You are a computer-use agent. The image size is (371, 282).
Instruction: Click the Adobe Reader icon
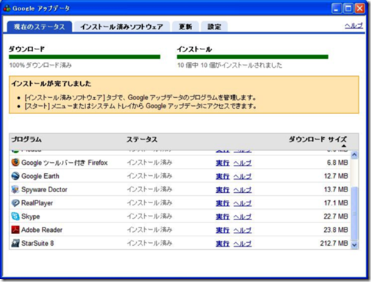[15, 230]
